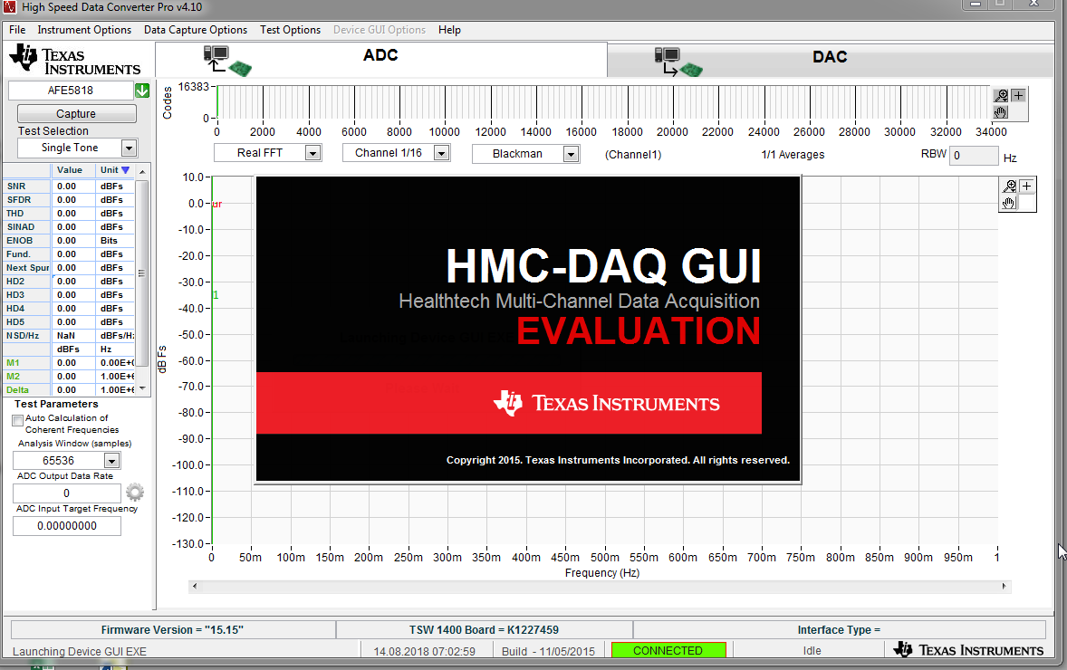Click the Capture button
Viewport: 1067px width, 670px height.
point(76,113)
